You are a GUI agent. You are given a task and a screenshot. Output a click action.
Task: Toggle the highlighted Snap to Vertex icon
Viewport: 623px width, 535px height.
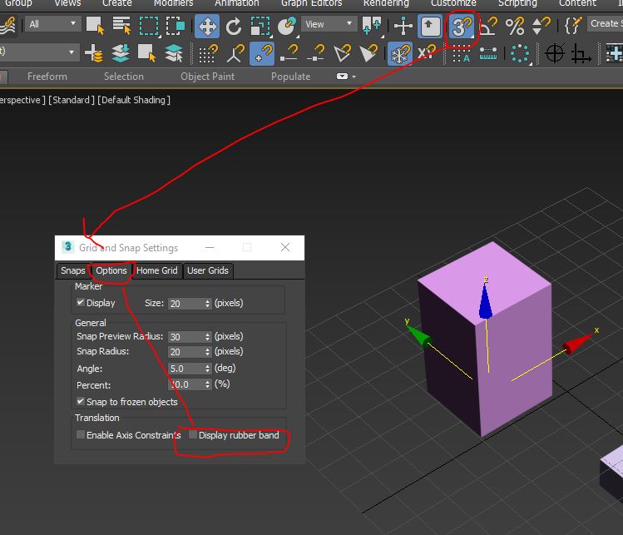point(261,53)
